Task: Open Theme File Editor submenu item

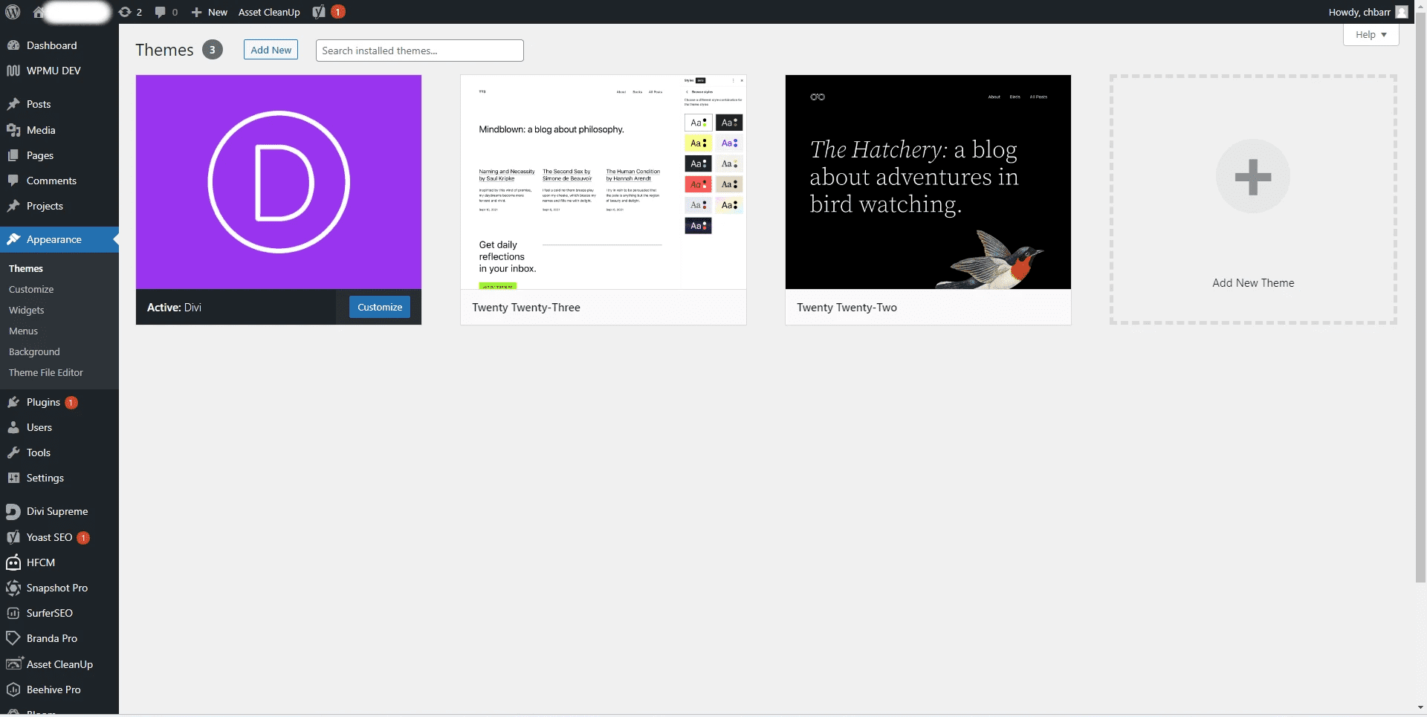Action: tap(46, 372)
